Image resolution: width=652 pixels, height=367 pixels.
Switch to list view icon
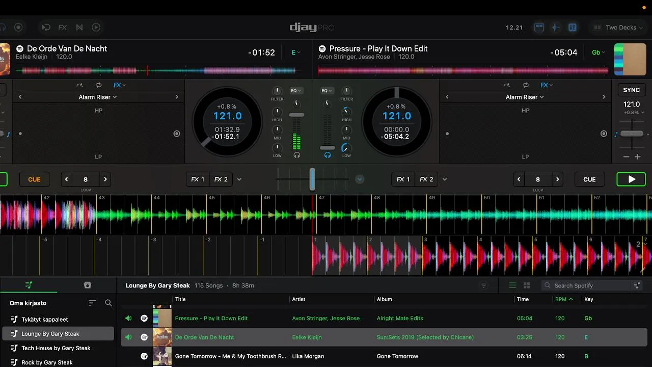(x=513, y=285)
